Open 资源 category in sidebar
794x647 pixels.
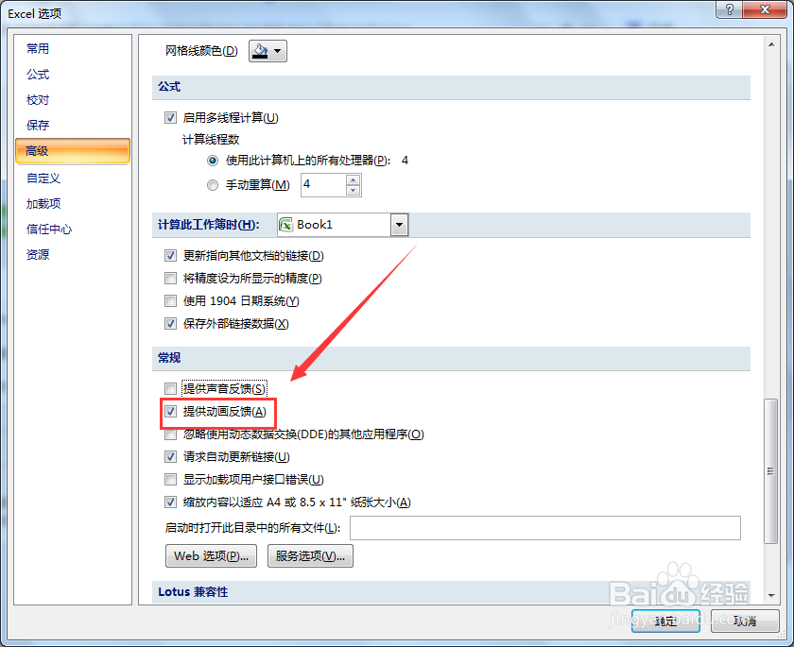(x=38, y=254)
